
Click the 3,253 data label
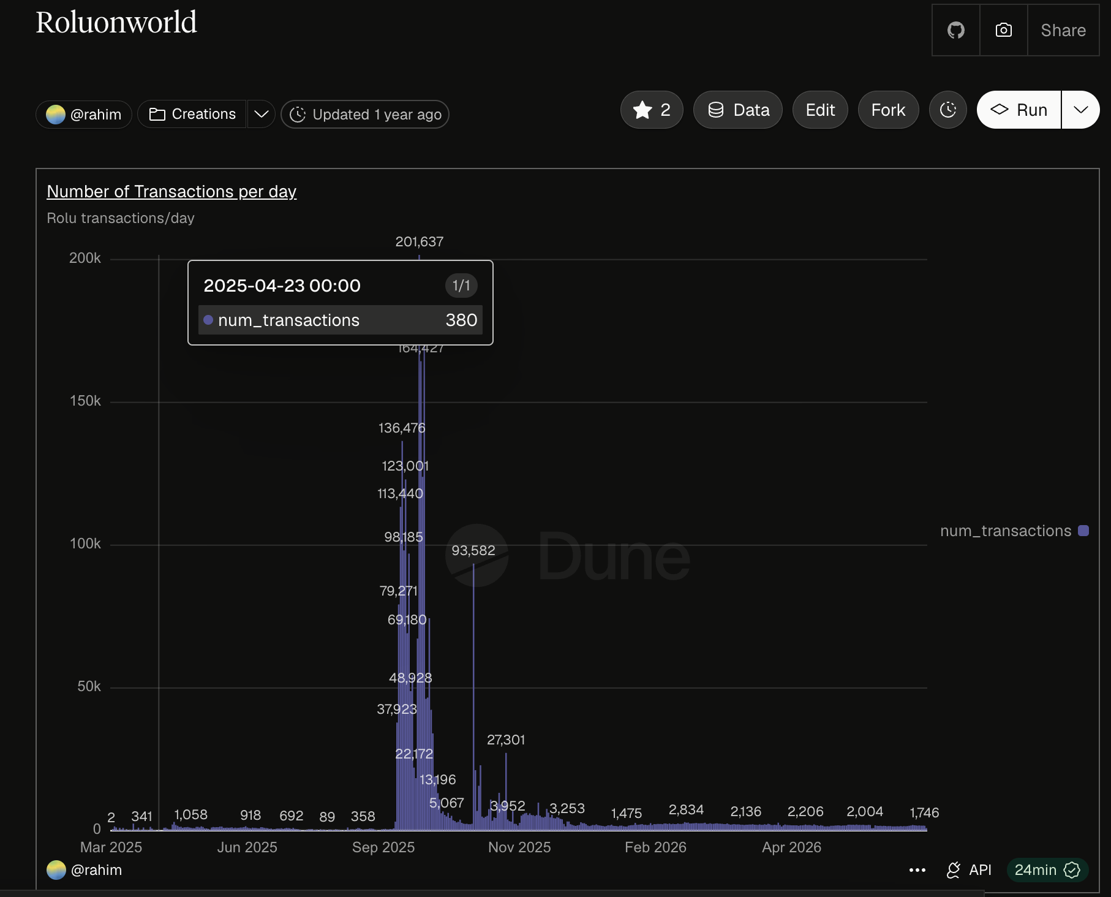tap(567, 808)
